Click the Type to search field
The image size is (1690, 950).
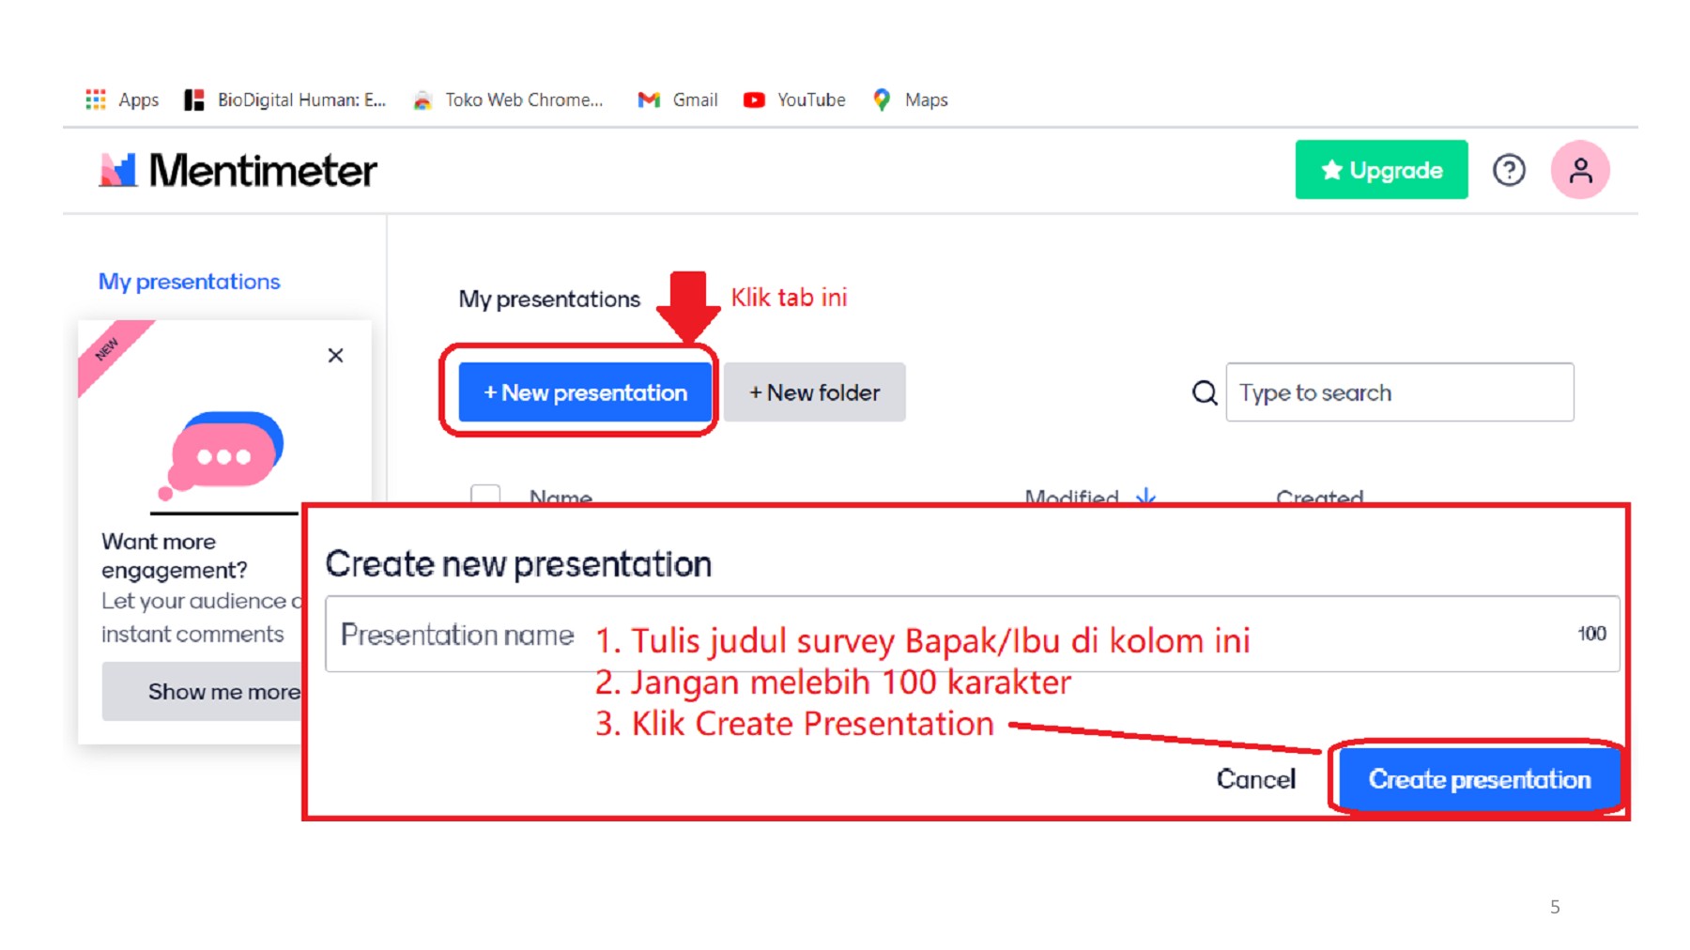click(x=1399, y=392)
